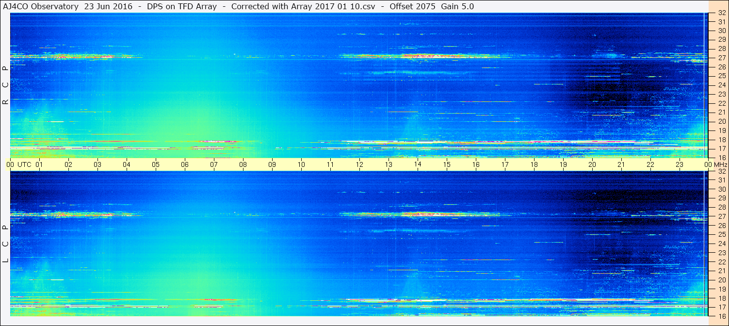The height and width of the screenshot is (326, 729).
Task: Click the 12 hour marker
Action: (359, 164)
